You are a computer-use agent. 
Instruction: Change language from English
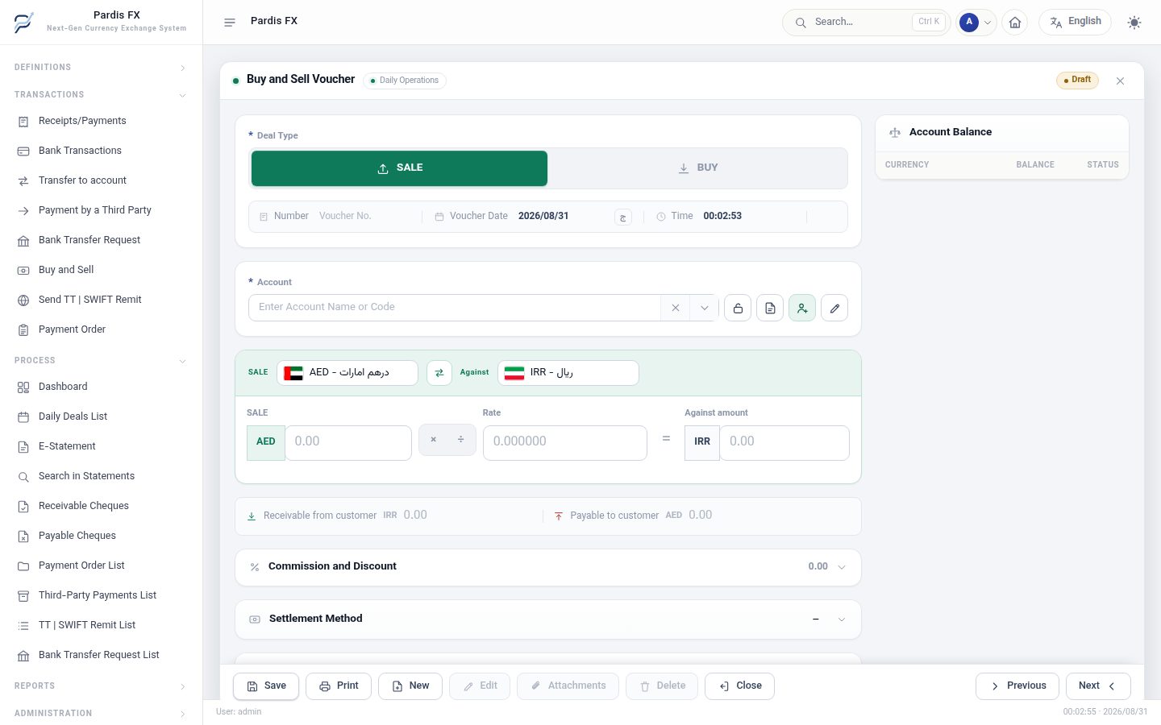pyautogui.click(x=1075, y=22)
